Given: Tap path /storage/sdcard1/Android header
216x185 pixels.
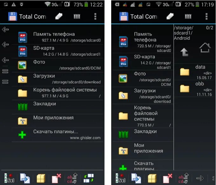Looking at the screenshot, I should [x=184, y=33].
